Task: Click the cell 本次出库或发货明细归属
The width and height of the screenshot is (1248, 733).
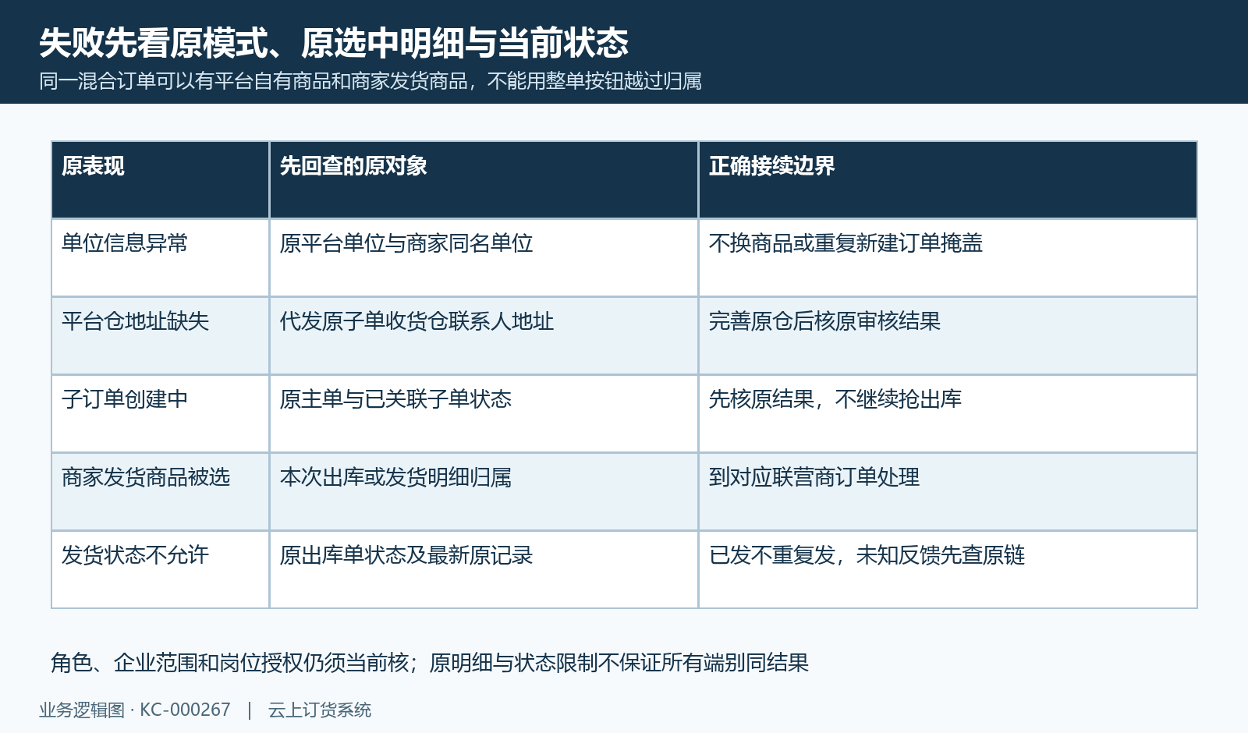Action: [x=484, y=492]
